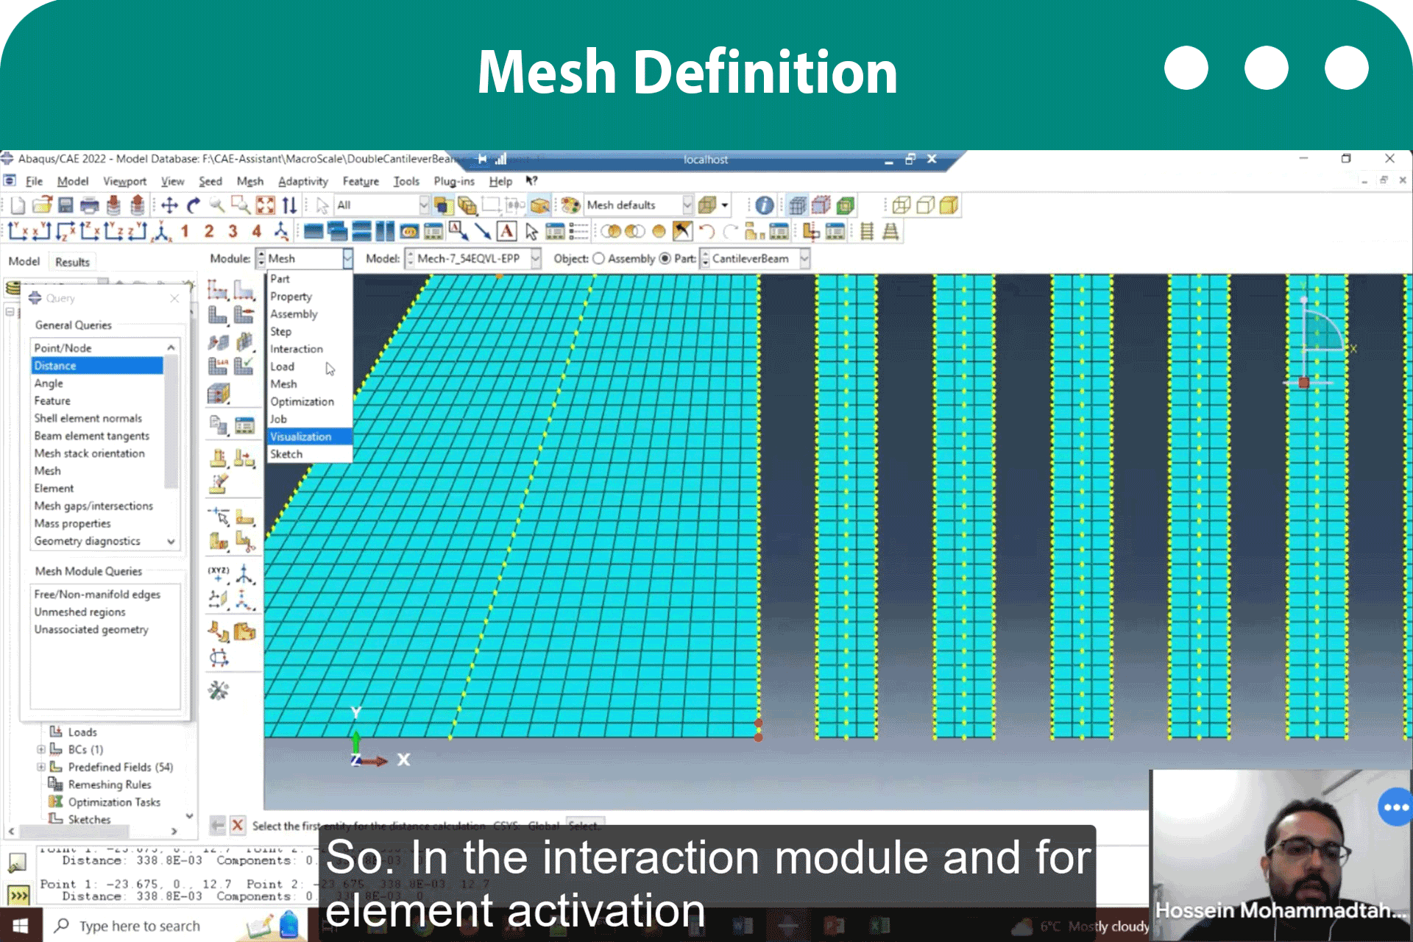Click the Print icon in toolbar
1413x942 pixels.
coord(89,205)
